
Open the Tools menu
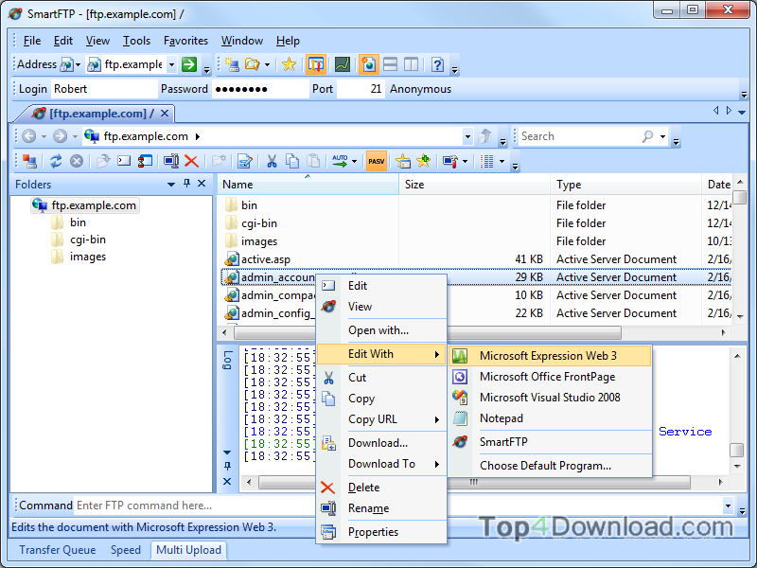coord(136,41)
